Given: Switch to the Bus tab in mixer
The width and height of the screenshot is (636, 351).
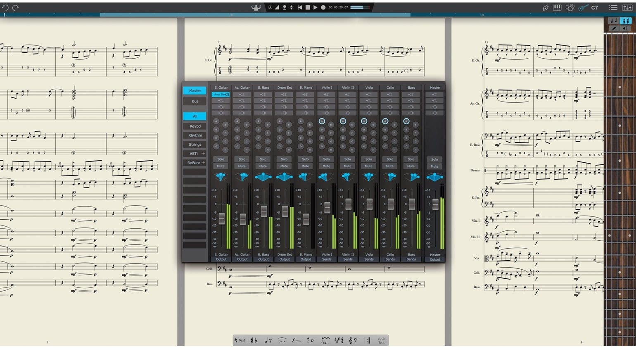Looking at the screenshot, I should [195, 101].
